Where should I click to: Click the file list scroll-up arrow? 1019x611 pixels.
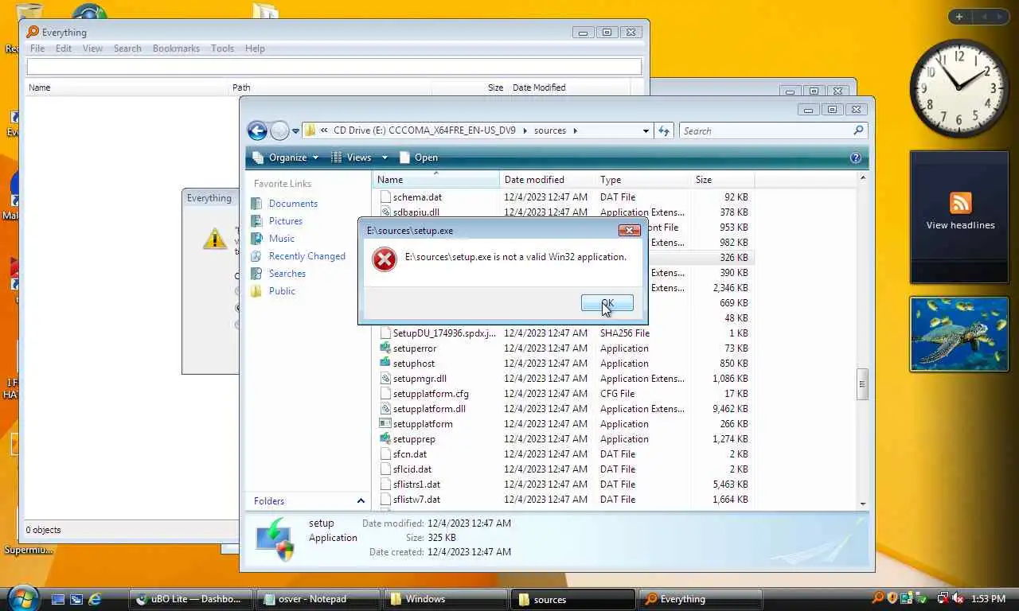coord(862,178)
